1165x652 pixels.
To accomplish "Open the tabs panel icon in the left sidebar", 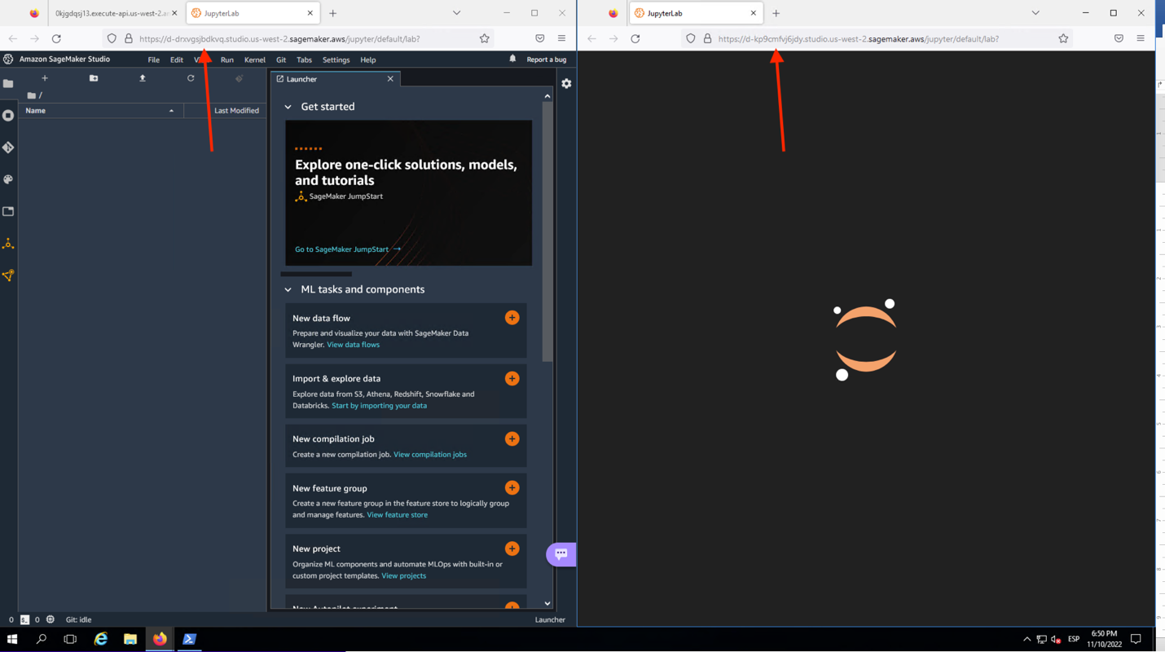I will pyautogui.click(x=8, y=211).
